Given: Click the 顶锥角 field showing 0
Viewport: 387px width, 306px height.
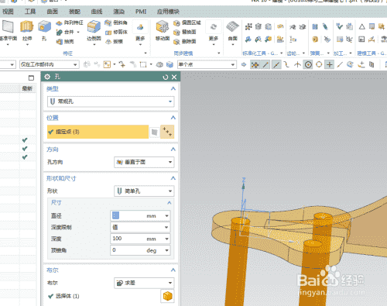Looking at the screenshot, I should [x=140, y=250].
